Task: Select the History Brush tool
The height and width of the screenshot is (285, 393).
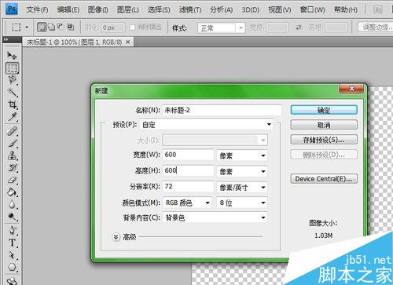Action: [12, 168]
